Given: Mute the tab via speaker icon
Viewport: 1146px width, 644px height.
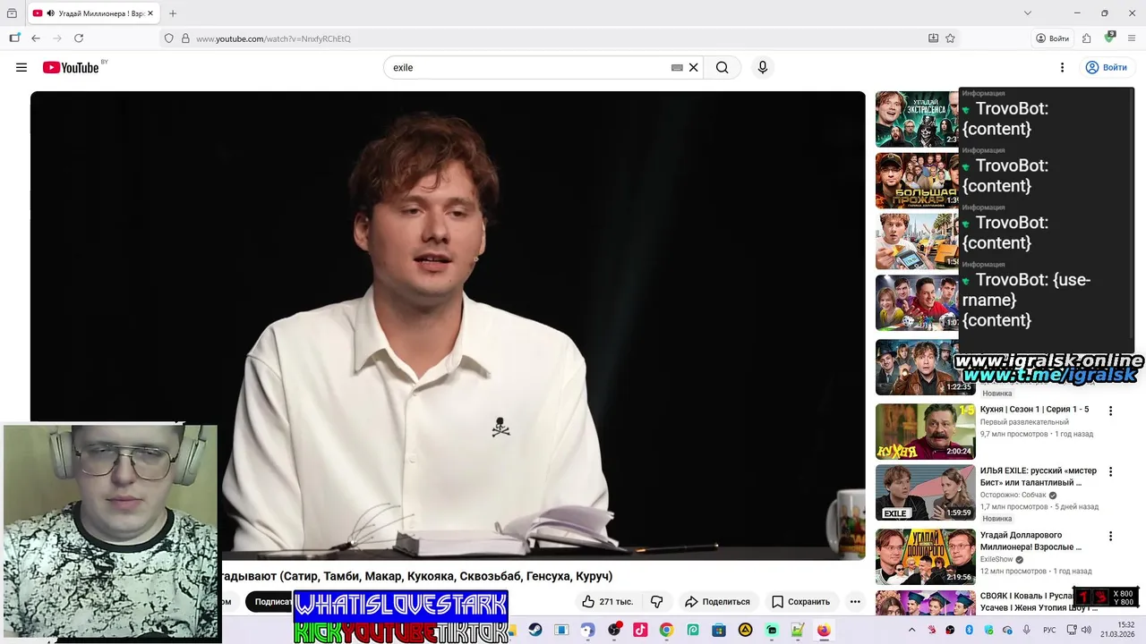Looking at the screenshot, I should coord(50,13).
